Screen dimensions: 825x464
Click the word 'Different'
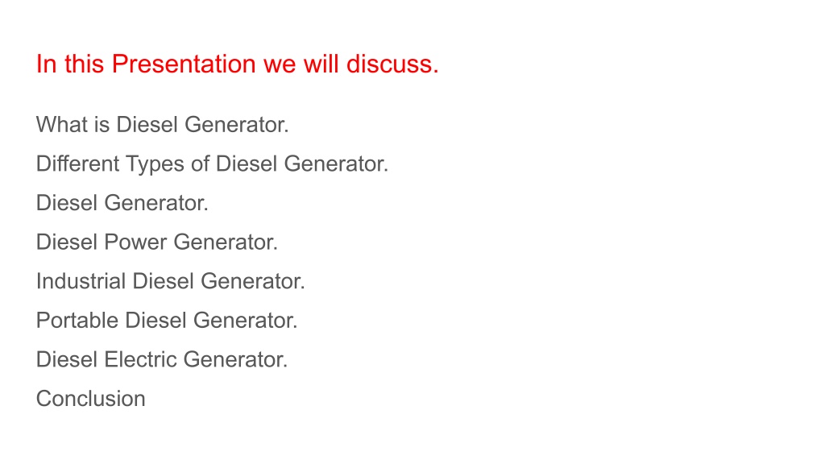click(78, 164)
